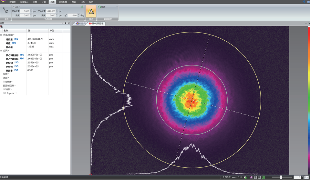Click ISO badge next to 峰值
This screenshot has height=180, width=310.
tap(14, 43)
